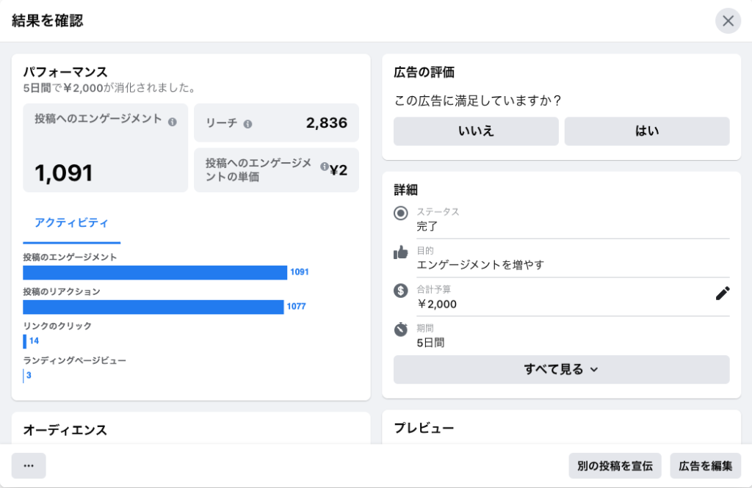Click the リンクのクリック bar showing 14
The height and width of the screenshot is (488, 752).
[25, 341]
